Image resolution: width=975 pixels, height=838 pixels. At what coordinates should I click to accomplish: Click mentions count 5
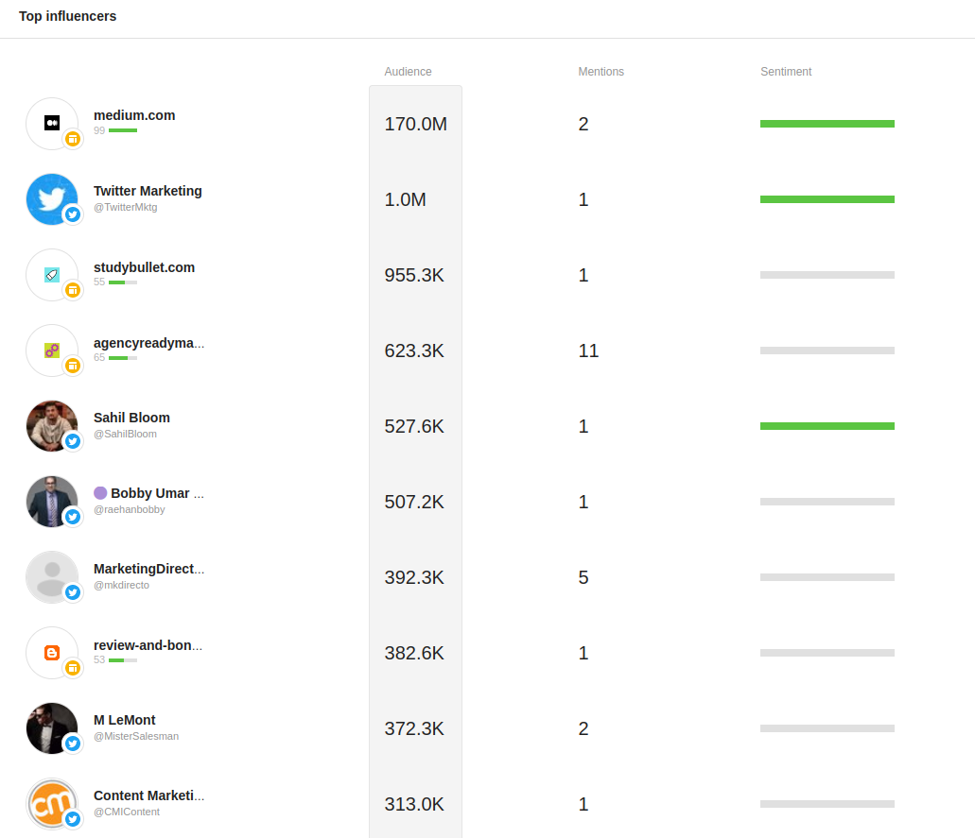[x=583, y=577]
